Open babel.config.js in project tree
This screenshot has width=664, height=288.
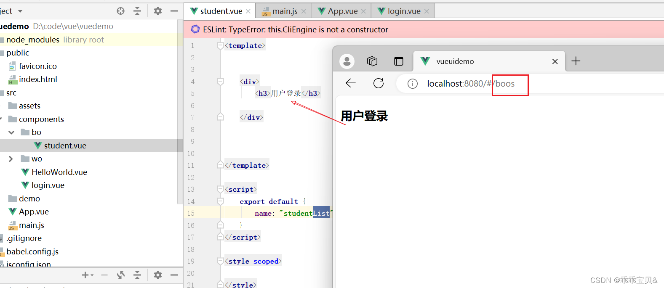click(32, 251)
